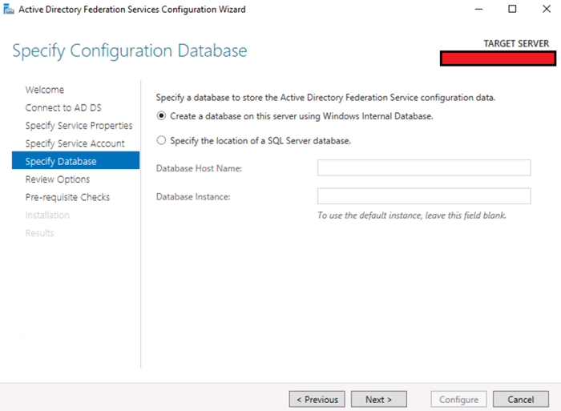Click the 'To use the default instance' hint
The image size is (561, 411).
[x=412, y=216]
